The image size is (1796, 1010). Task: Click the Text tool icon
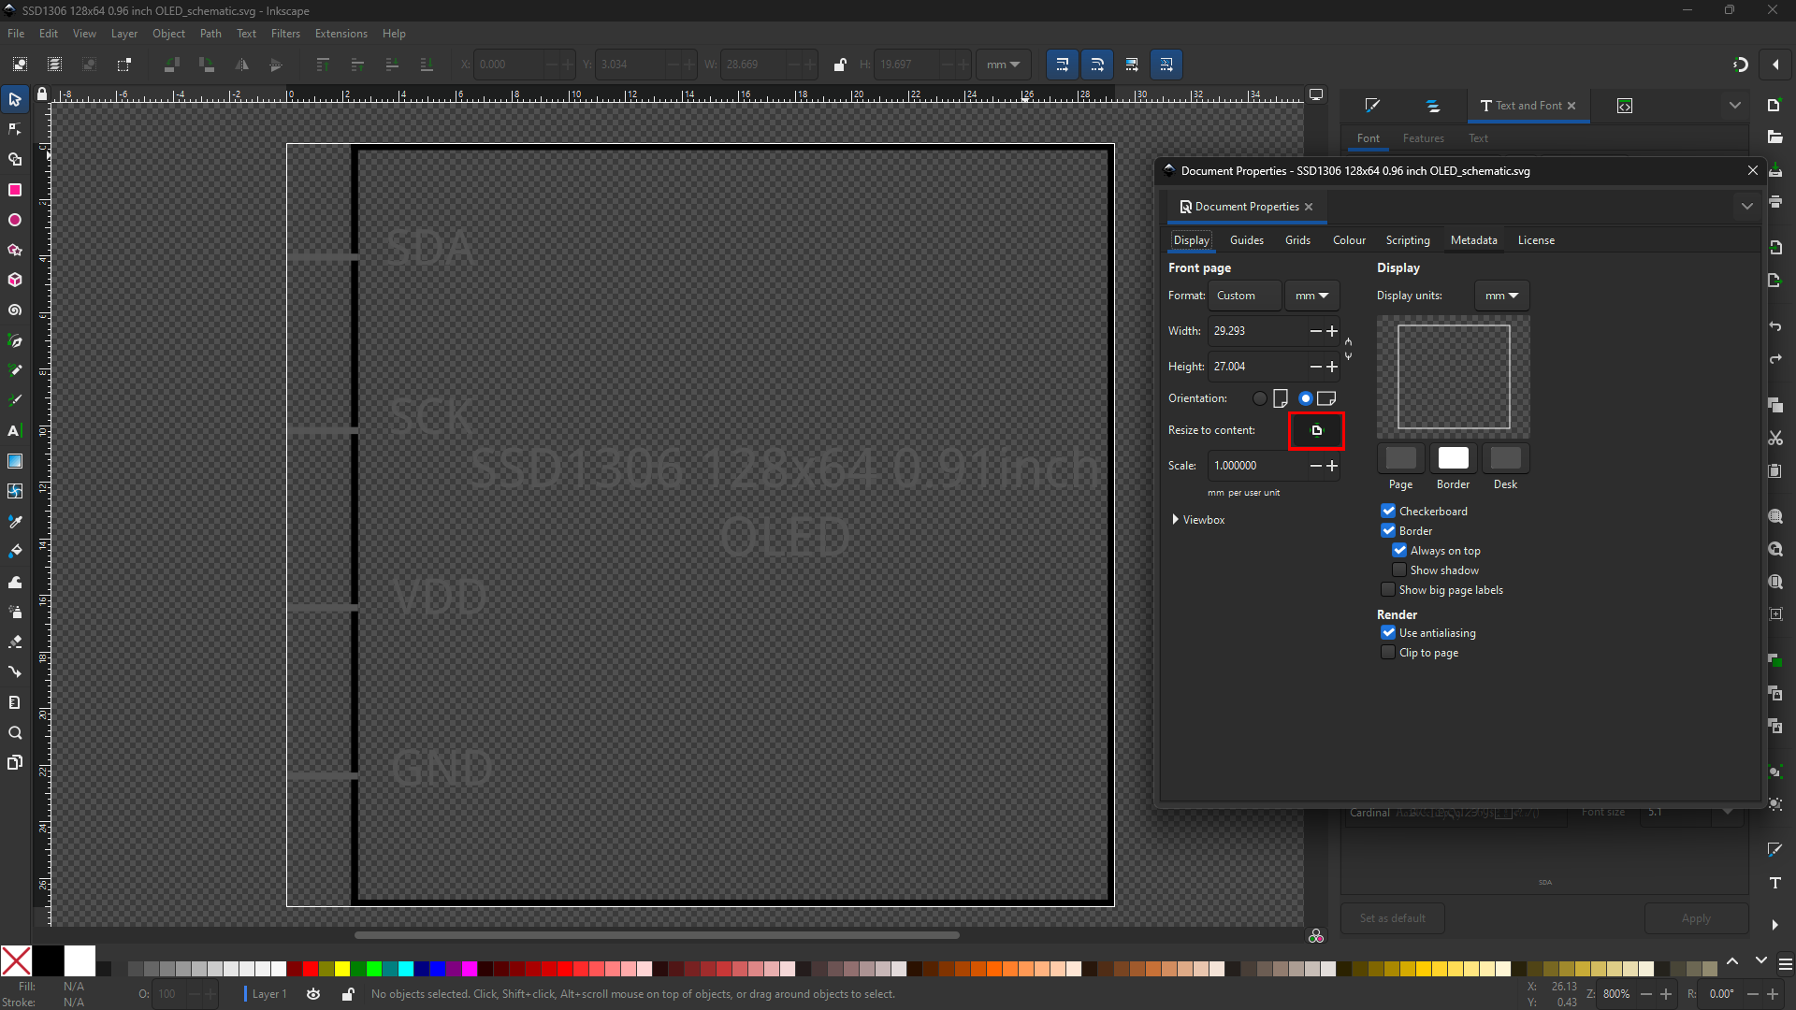[16, 430]
